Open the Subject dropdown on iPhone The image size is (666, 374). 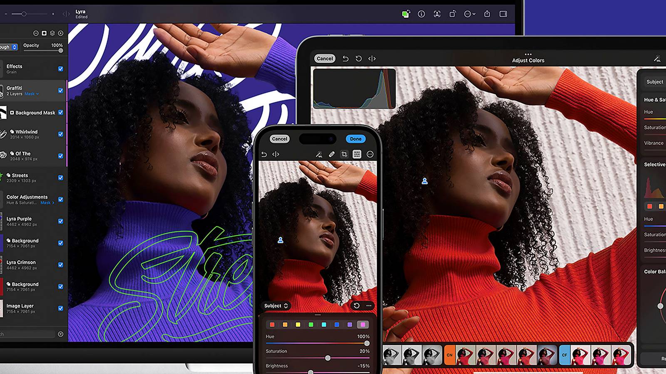[276, 306]
